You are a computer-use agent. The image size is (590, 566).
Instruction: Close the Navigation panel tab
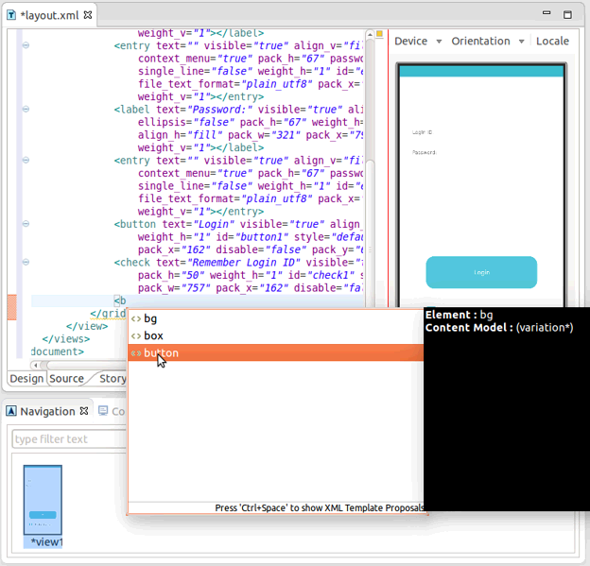click(x=83, y=411)
